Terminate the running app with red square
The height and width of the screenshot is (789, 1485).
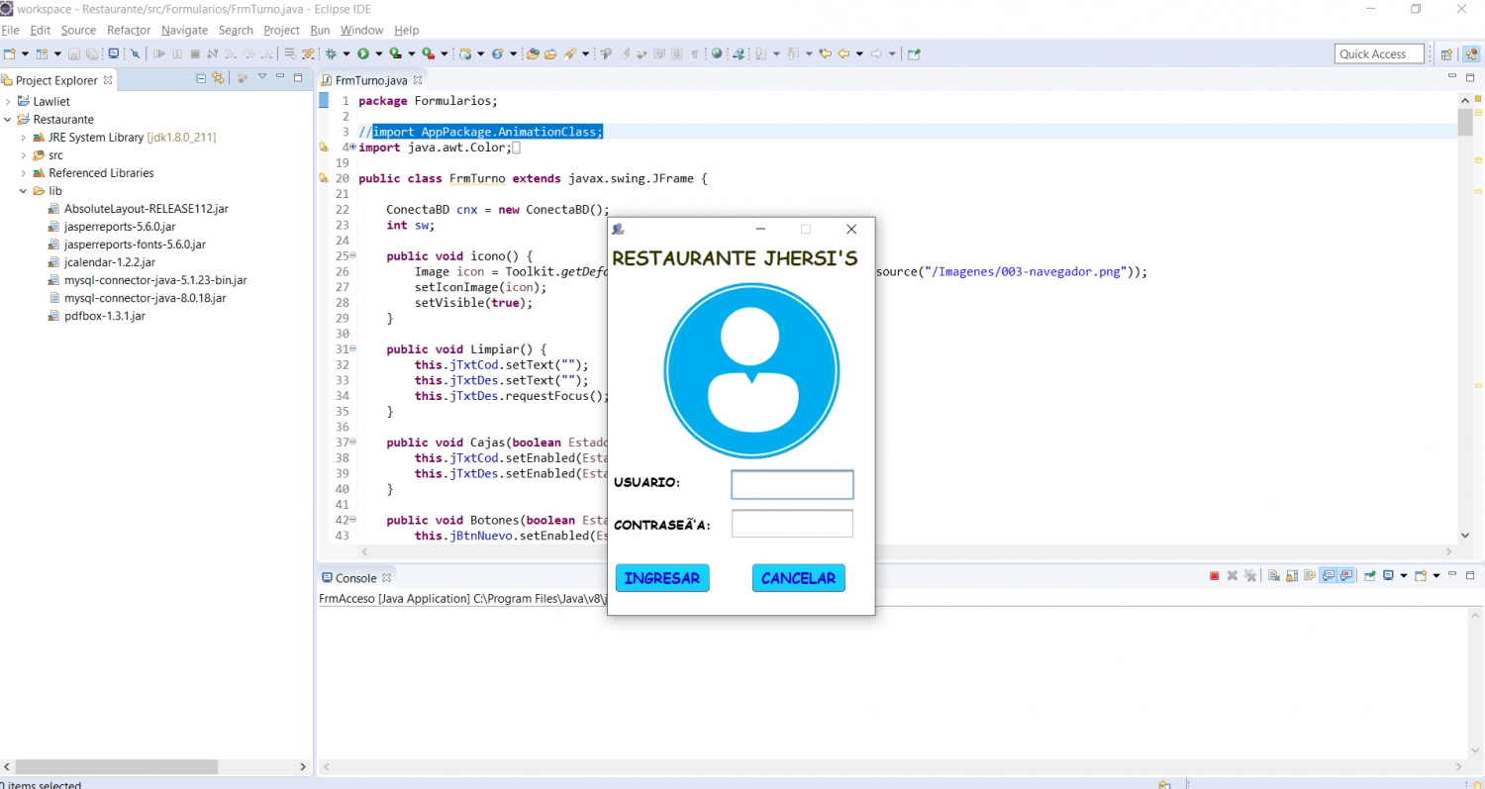click(1214, 575)
